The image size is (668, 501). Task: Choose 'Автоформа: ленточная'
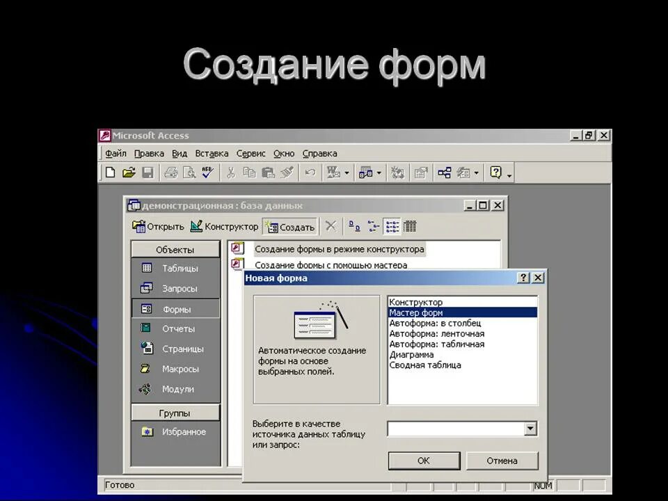tap(462, 333)
